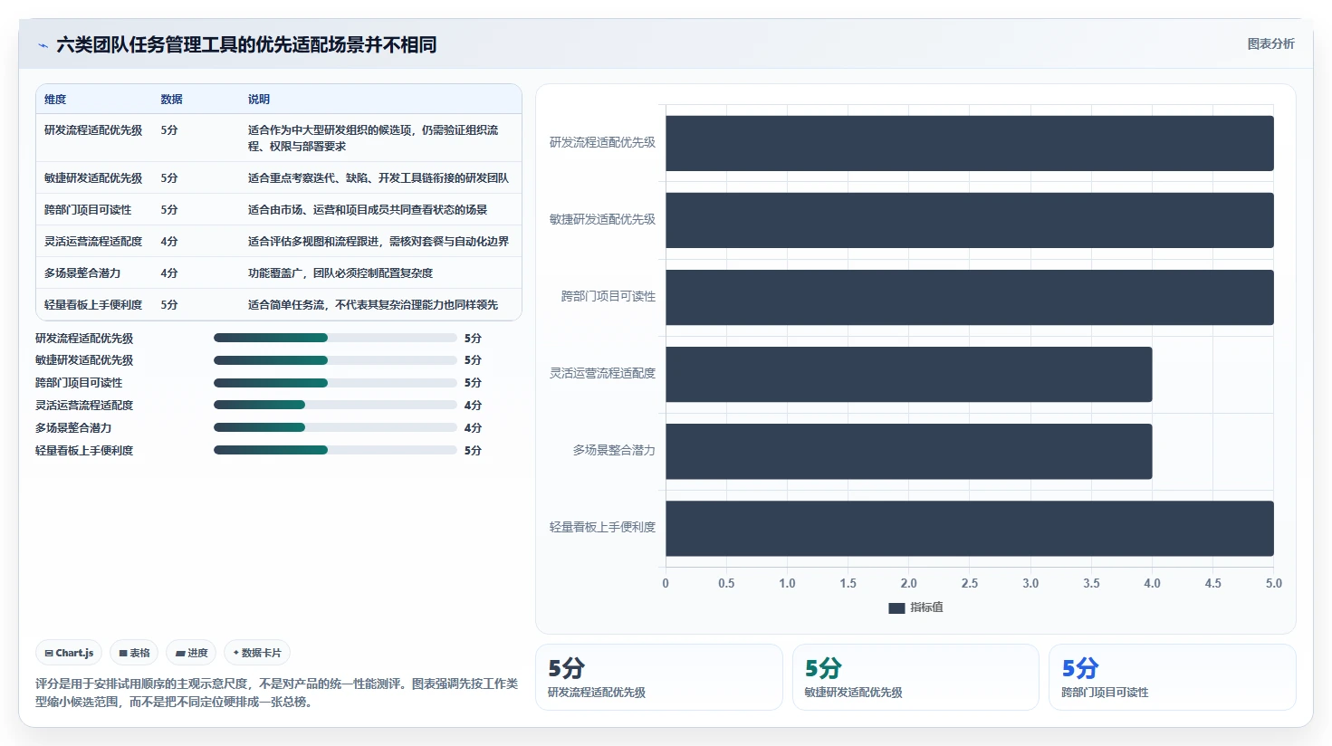
Task: Click the 表格 tag chip
Action: 134,653
